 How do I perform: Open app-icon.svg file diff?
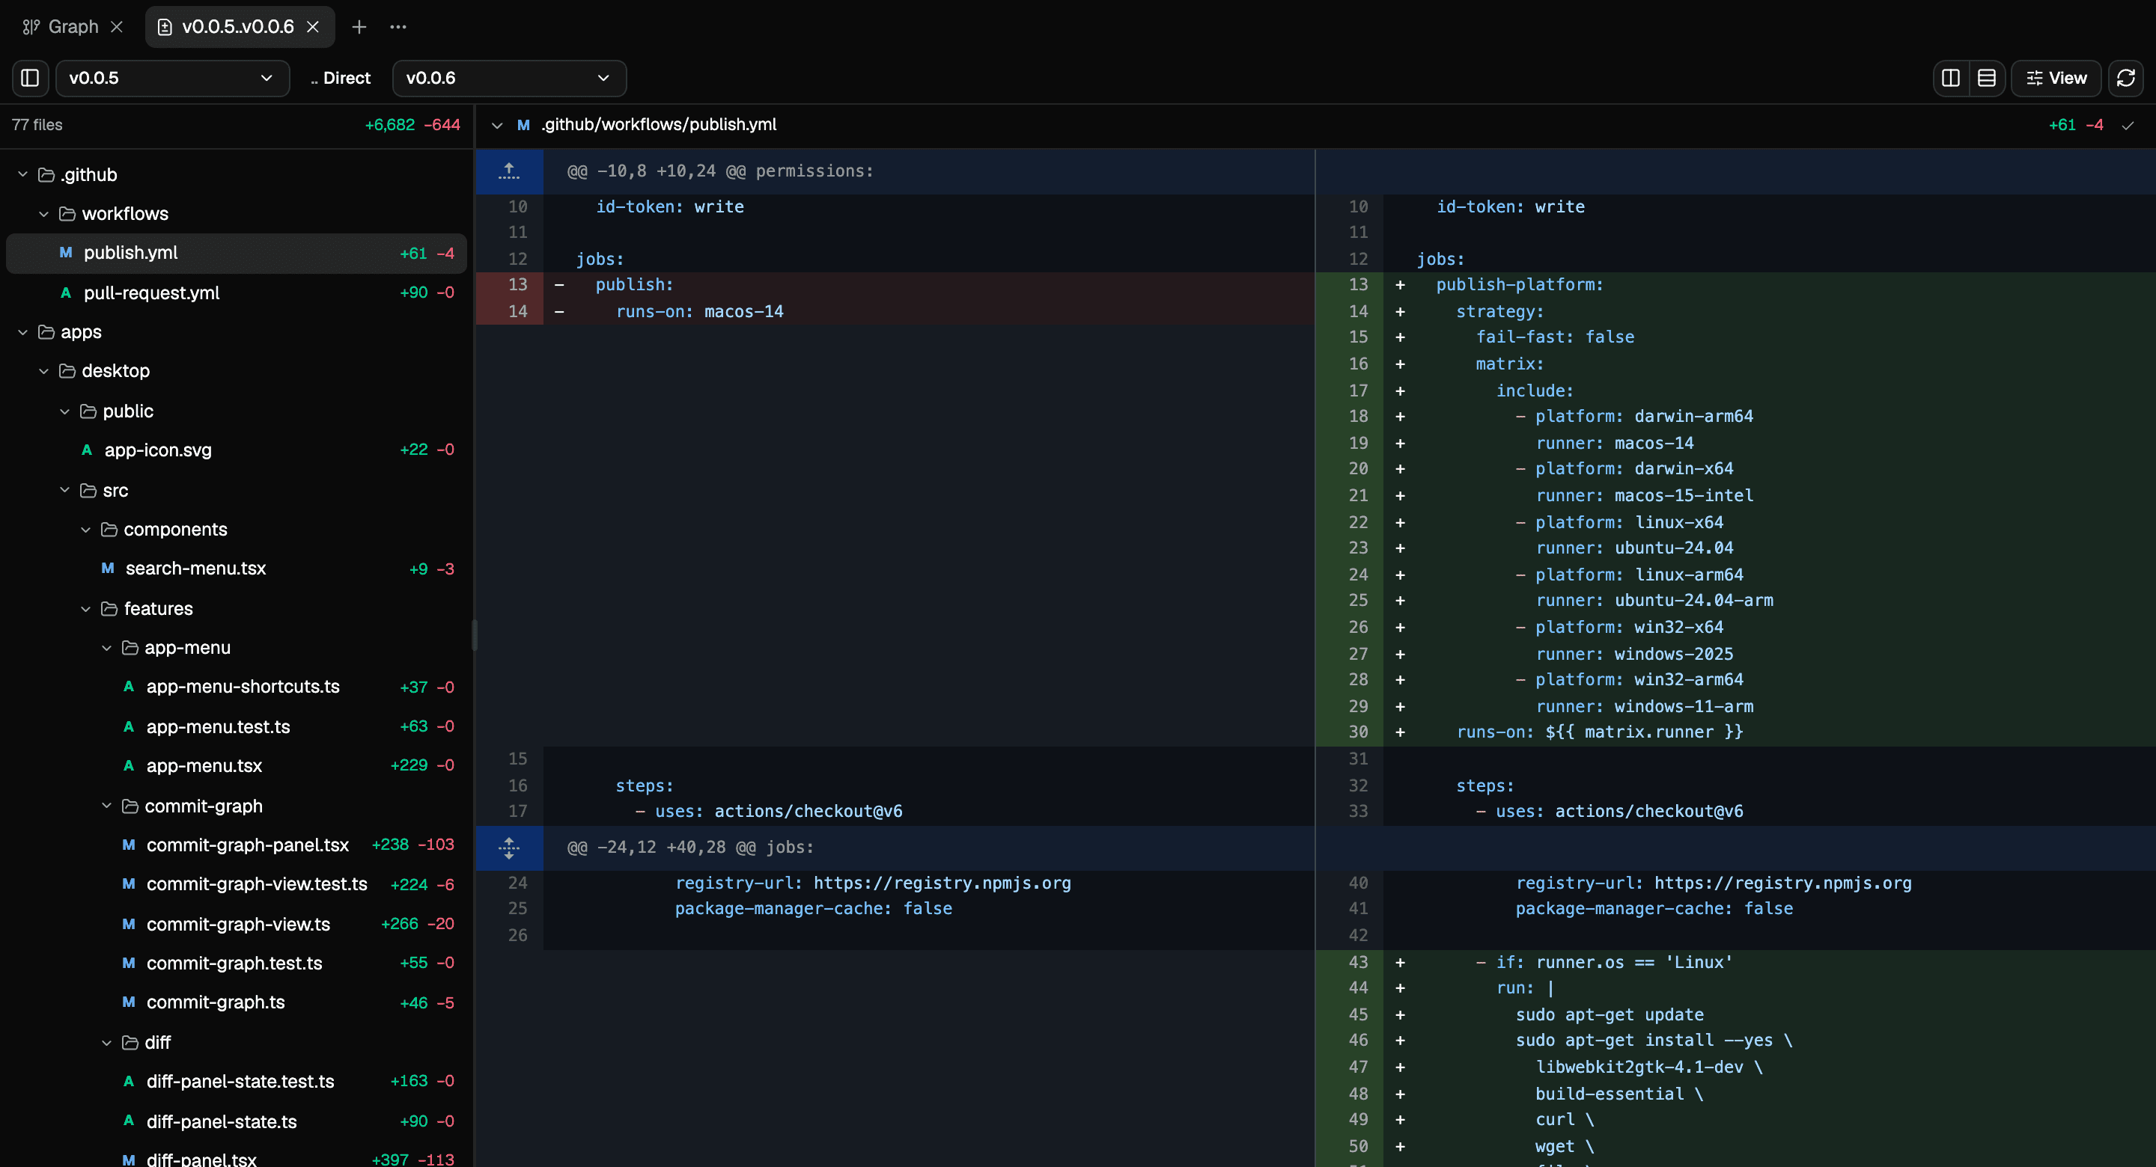click(x=236, y=450)
